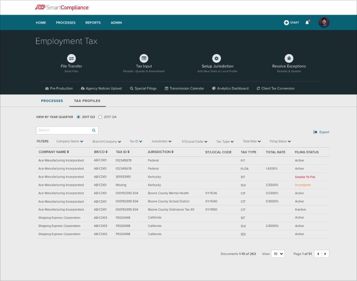
Task: Click the KY/1036 local code cell
Action: [x=211, y=193]
